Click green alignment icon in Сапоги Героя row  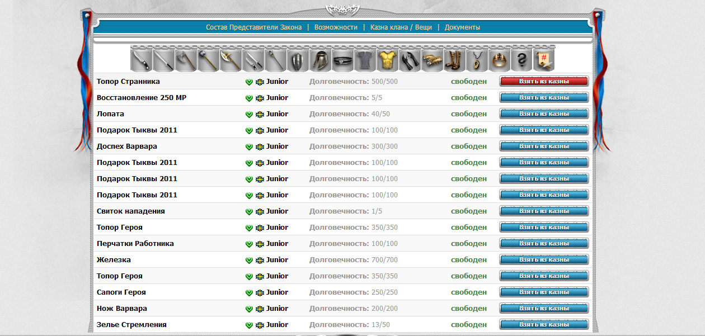coord(249,292)
